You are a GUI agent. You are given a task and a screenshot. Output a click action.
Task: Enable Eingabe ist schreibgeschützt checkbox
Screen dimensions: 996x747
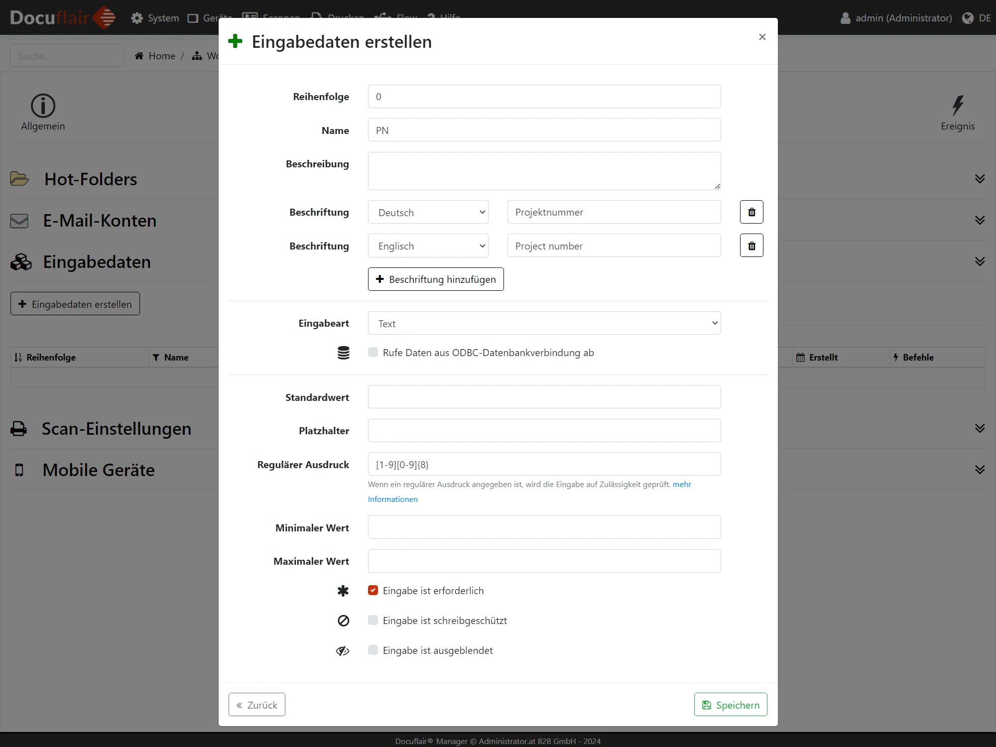373,620
